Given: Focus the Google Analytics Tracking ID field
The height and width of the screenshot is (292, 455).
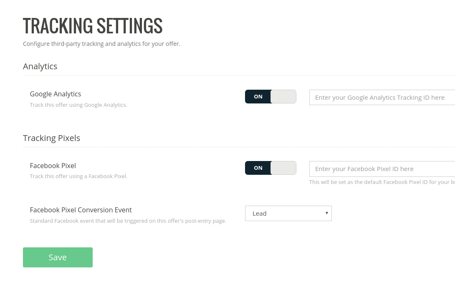Looking at the screenshot, I should (382, 98).
